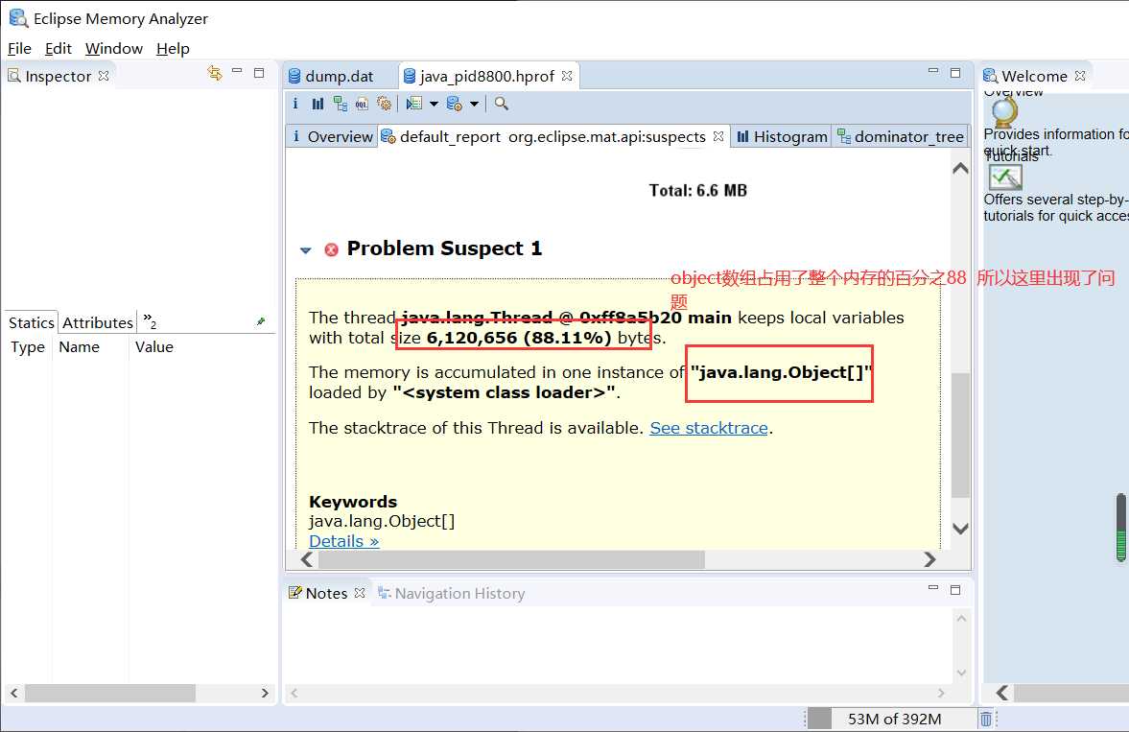Open the Details » link
This screenshot has width=1129, height=732.
(344, 541)
